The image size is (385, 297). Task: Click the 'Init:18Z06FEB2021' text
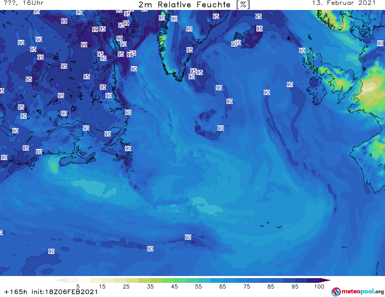(65, 292)
